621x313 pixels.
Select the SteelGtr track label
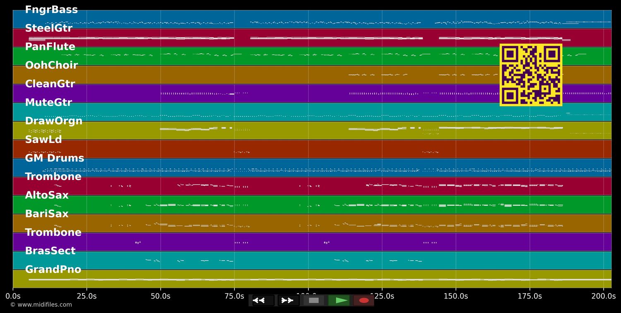coord(48,28)
